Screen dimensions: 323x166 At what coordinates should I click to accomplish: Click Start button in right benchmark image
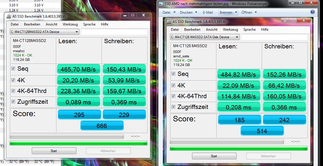coord(214,156)
